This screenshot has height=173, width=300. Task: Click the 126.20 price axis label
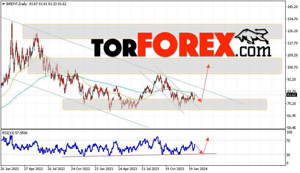tap(293, 31)
